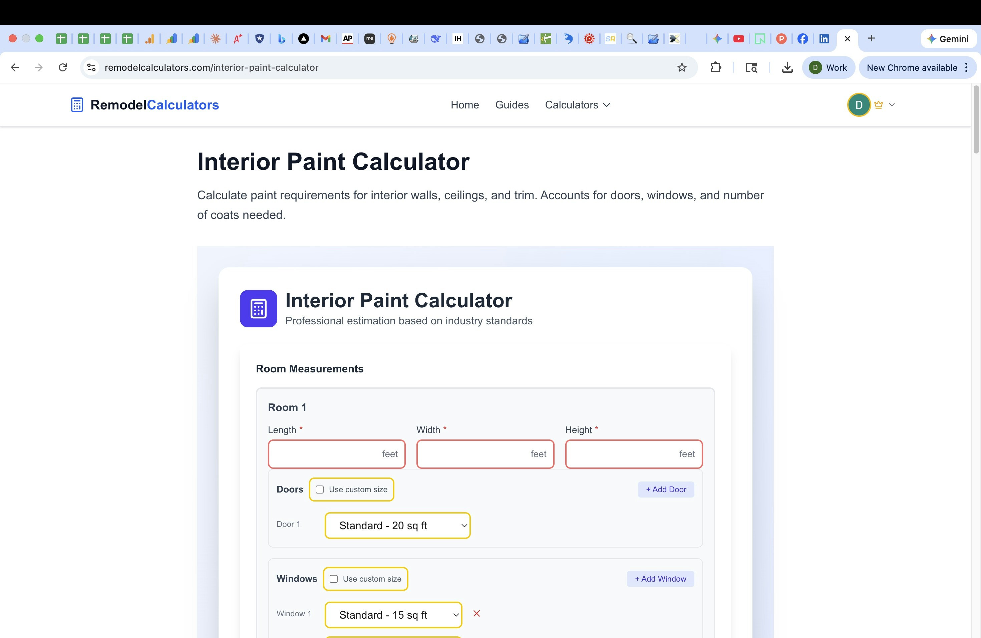Select Home in the navigation bar

[x=464, y=105]
